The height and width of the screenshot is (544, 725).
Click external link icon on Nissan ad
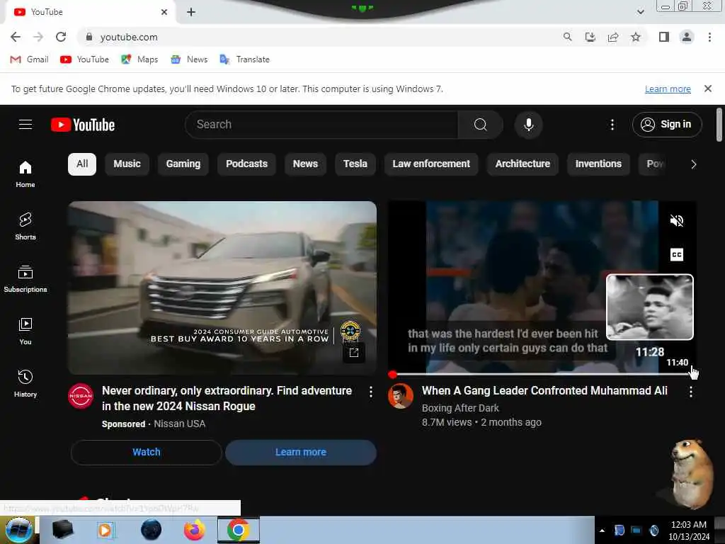tap(354, 353)
